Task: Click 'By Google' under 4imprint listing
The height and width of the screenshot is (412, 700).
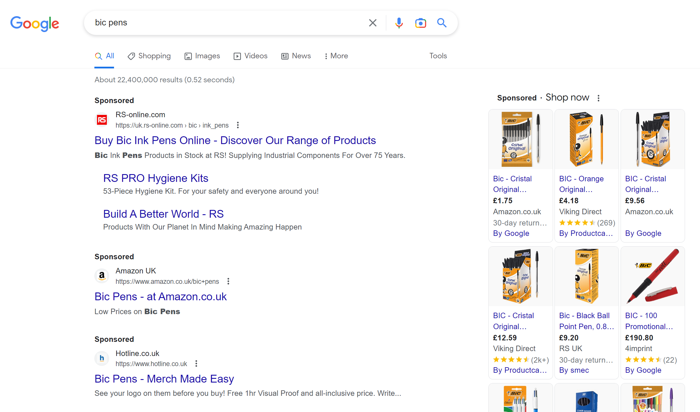Action: (643, 370)
